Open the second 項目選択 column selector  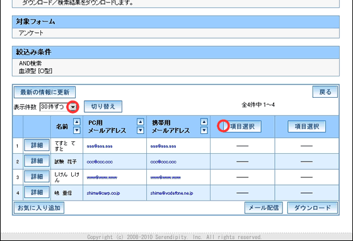click(306, 126)
